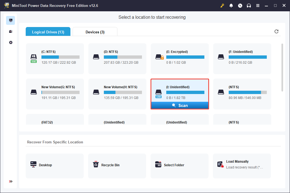290x193 pixels.
Task: Switch to Devices (3) tab
Action: pyautogui.click(x=95, y=32)
